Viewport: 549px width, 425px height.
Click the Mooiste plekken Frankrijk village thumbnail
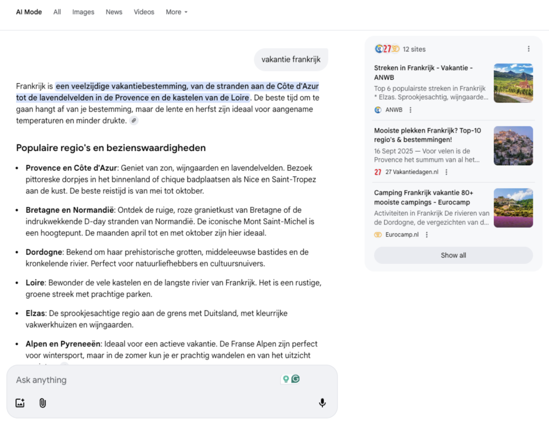[x=513, y=146]
